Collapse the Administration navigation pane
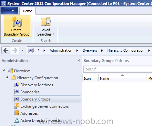Viewport: 152px width, 126px height. (79, 60)
